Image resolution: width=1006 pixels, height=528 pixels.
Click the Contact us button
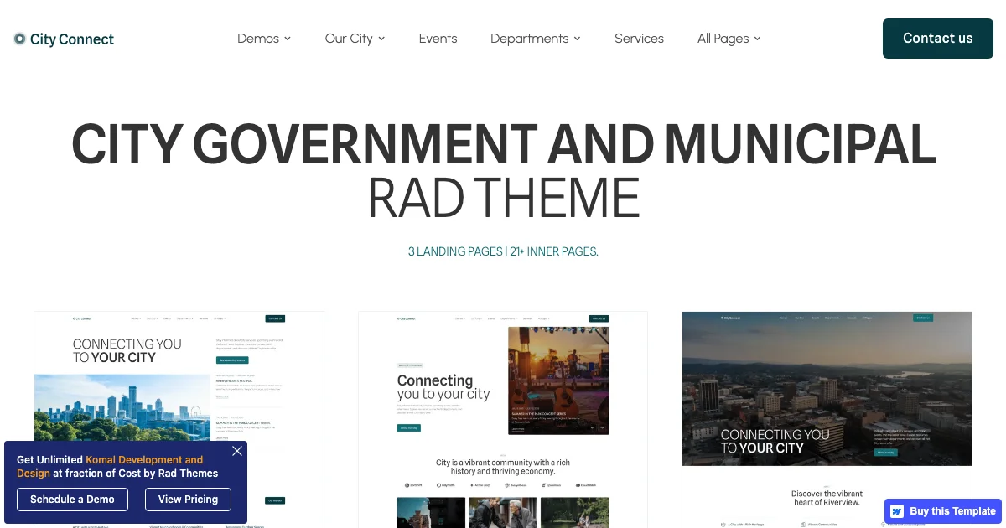[938, 39]
